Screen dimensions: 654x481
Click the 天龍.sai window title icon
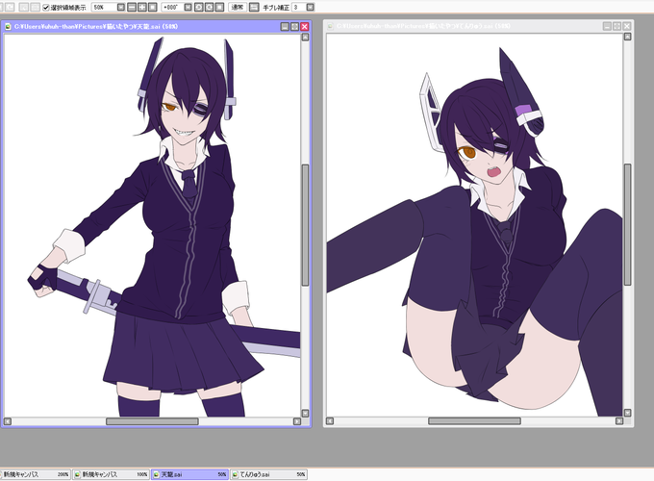pos(8,27)
